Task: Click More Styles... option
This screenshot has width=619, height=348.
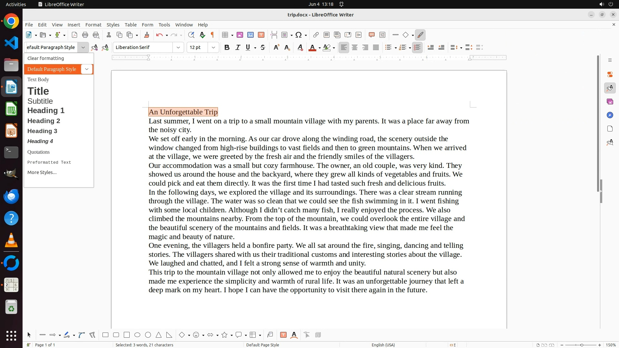Action: (42, 172)
